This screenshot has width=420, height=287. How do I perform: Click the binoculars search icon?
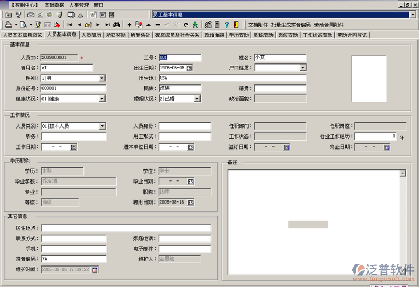pos(117,25)
